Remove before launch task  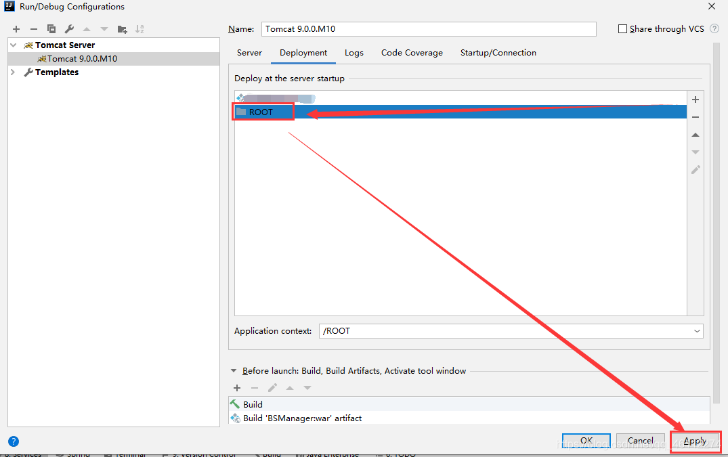255,388
